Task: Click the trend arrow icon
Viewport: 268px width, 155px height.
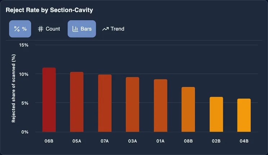Action: click(106, 29)
